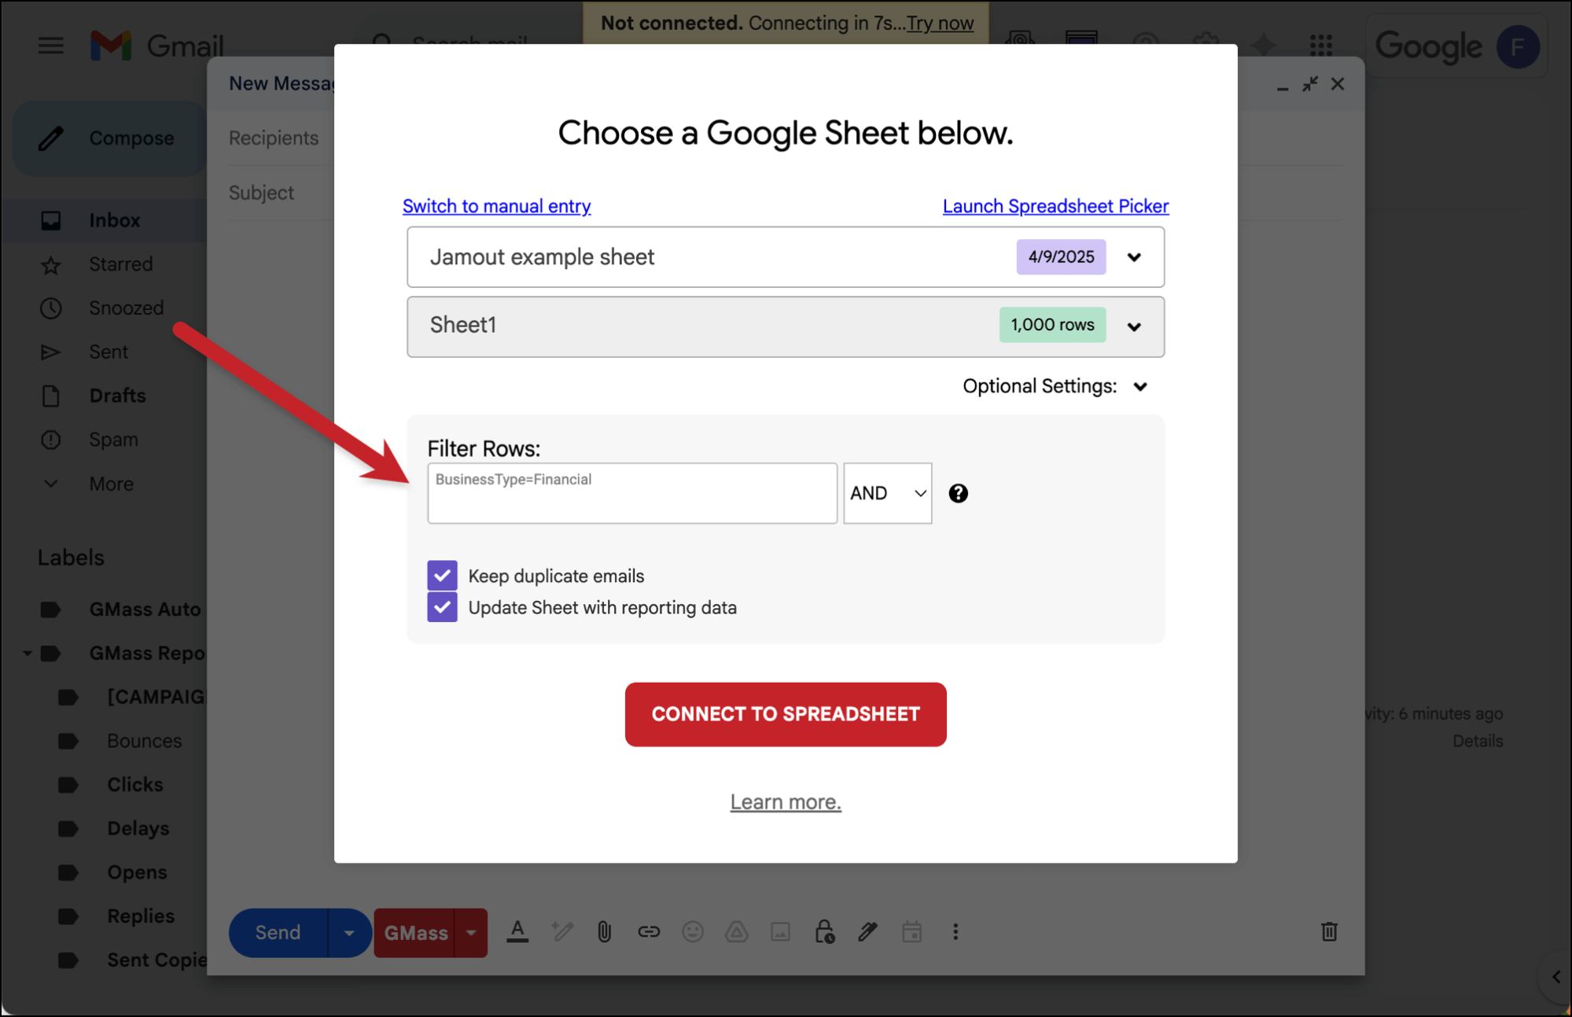
Task: Open text formatting options in compose toolbar
Action: (517, 932)
